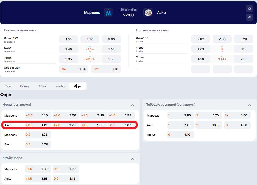Increase first-half total with up arrow
This screenshot has width=257, height=185.
[x=222, y=56]
